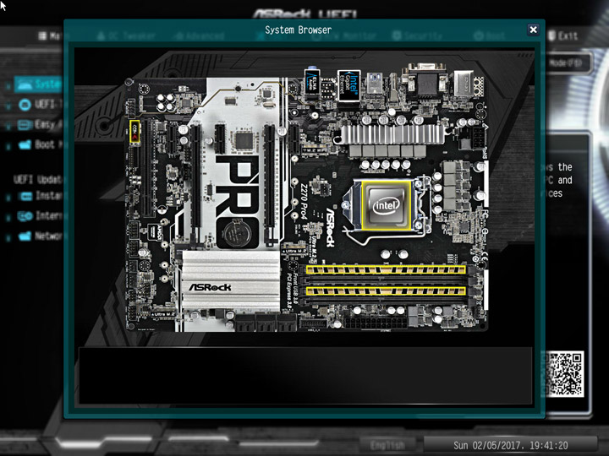The width and height of the screenshot is (609, 456).
Task: Select the silver LAN port on the rear I/O
Action: point(464,83)
